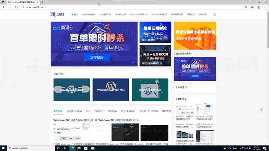Image resolution: width=269 pixels, height=151 pixels.
Task: Open Windows使用技巧 navigation item
Action: point(159,14)
